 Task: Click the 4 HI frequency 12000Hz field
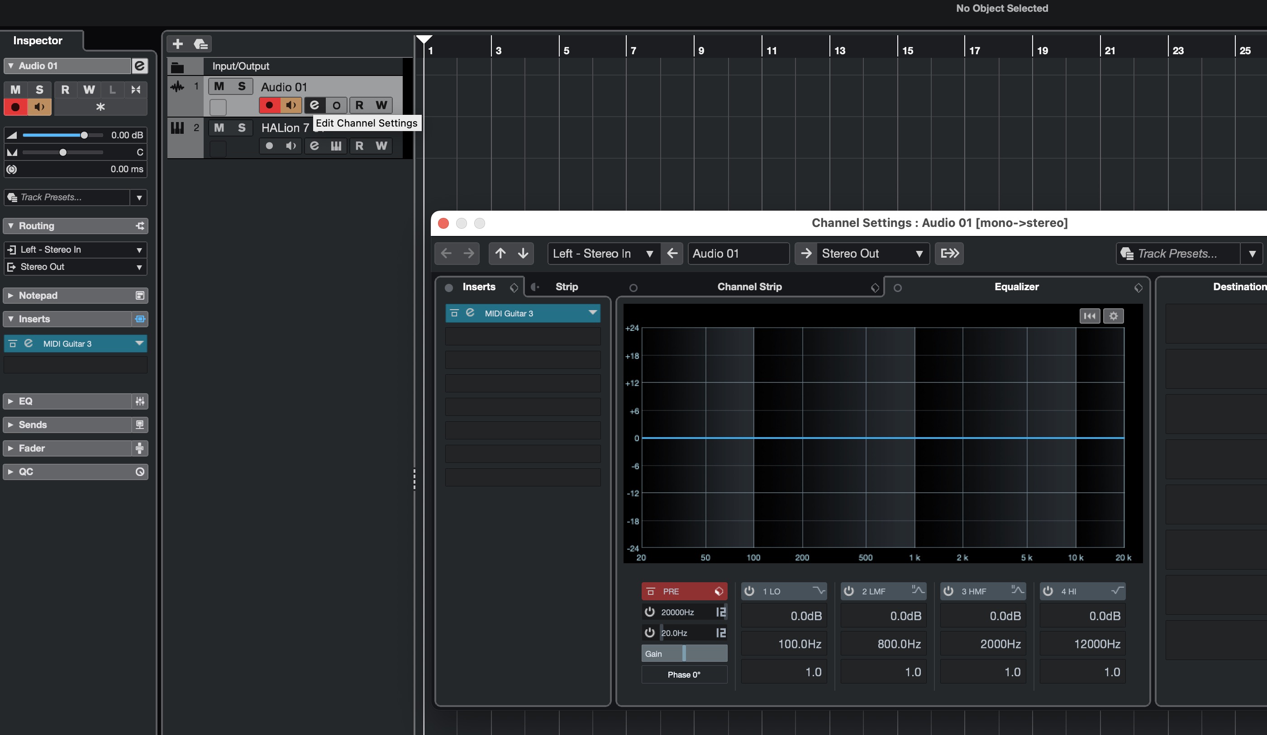click(1082, 644)
